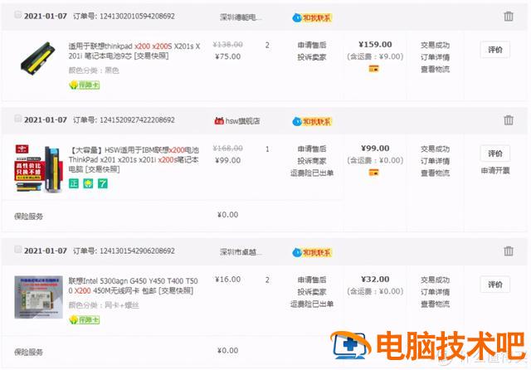This screenshot has width=531, height=370.
Task: Click the ¥99.00 order total
Action: [x=375, y=148]
